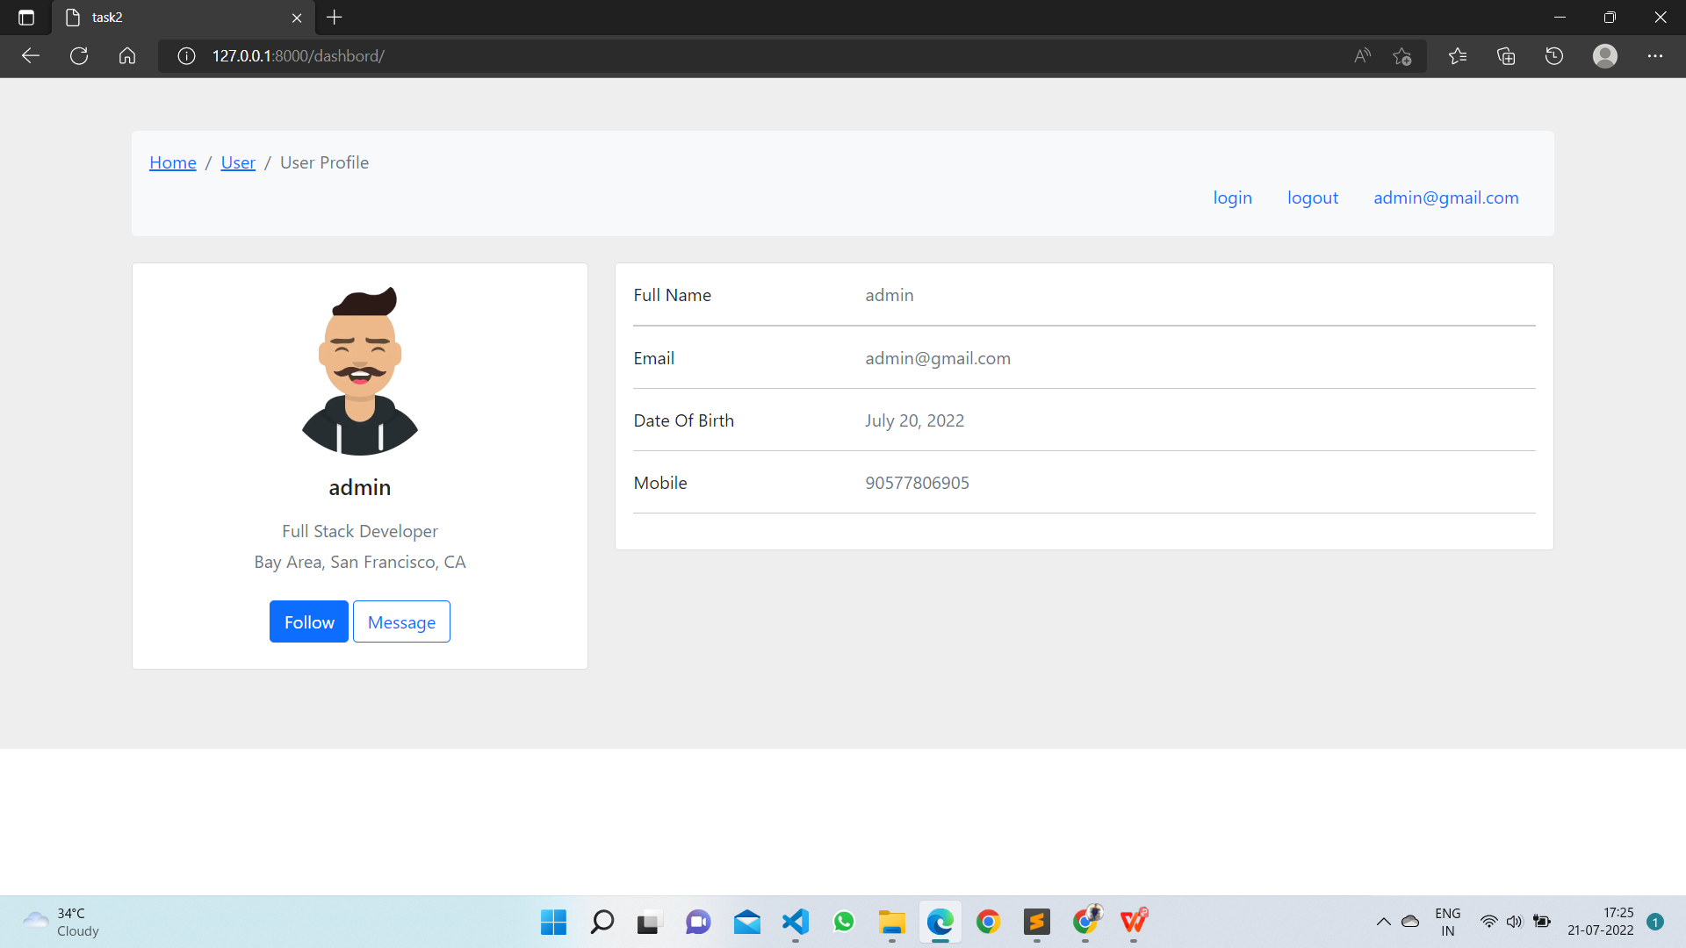Open the Favorites list icon
This screenshot has height=948, width=1686.
click(1458, 56)
